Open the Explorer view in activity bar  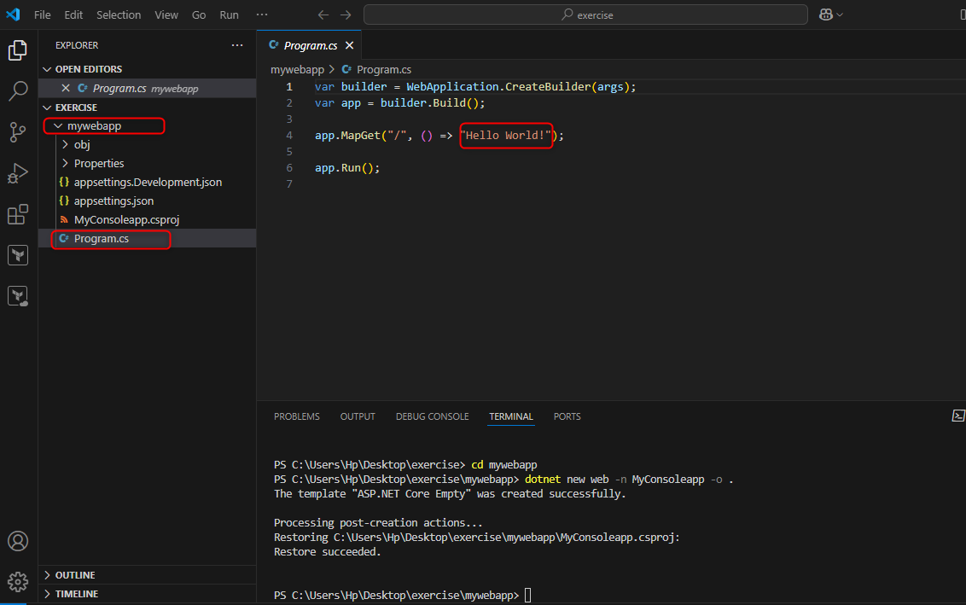18,50
